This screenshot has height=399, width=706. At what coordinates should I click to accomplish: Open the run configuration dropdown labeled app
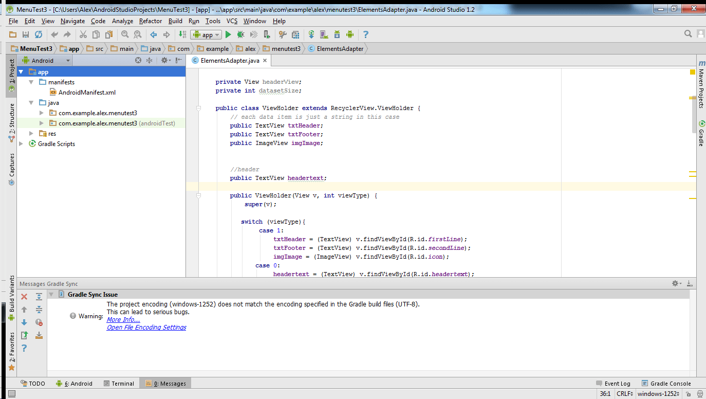click(x=206, y=34)
